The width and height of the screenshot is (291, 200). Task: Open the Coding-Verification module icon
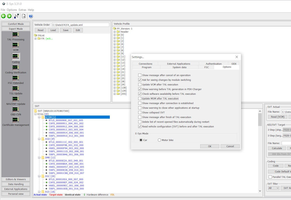tap(16, 67)
